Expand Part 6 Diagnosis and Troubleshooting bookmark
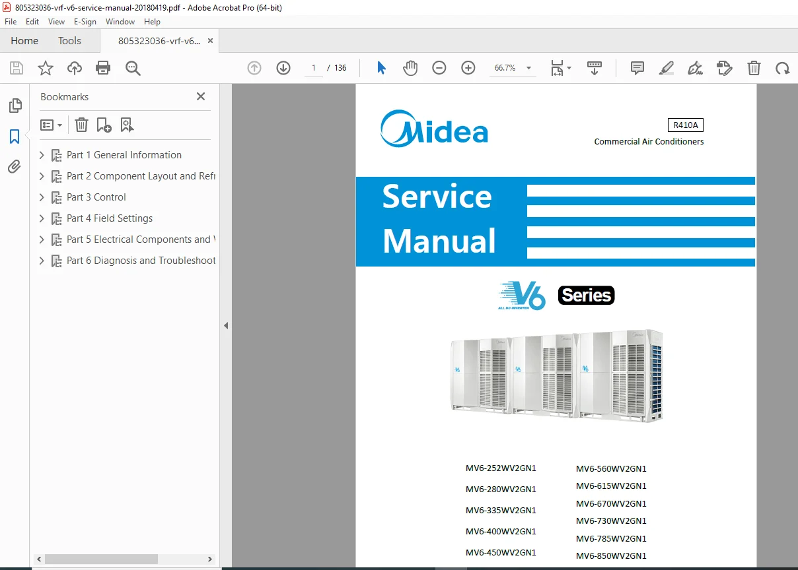798x570 pixels. click(42, 261)
